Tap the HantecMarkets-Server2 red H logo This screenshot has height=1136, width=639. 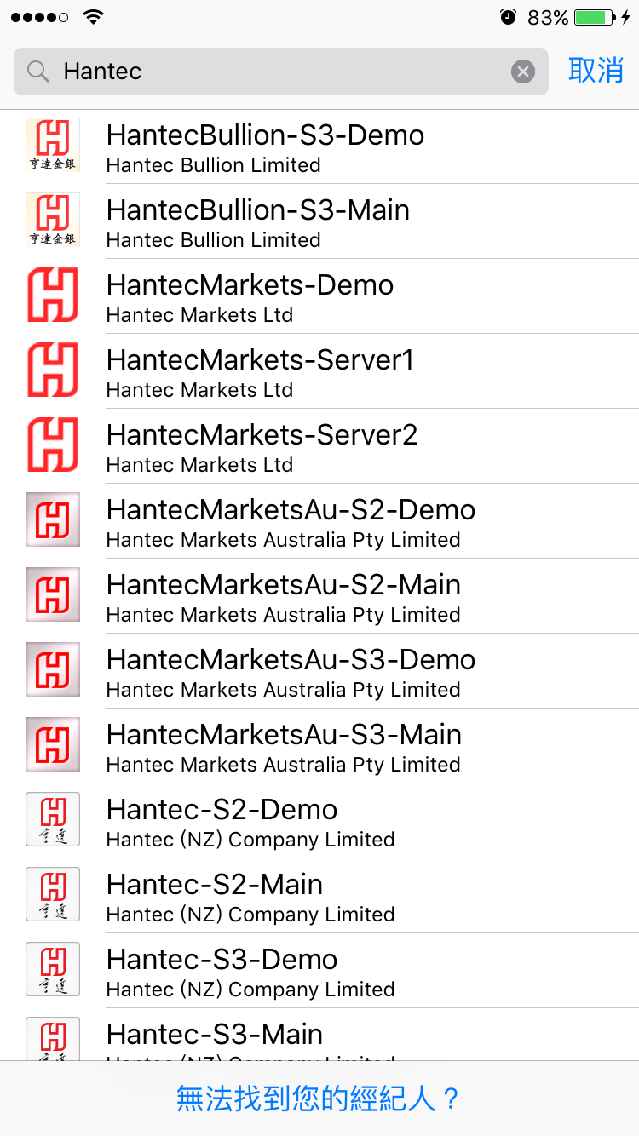53,445
